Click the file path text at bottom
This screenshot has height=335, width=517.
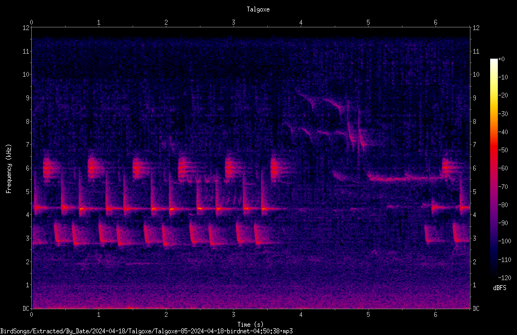146,331
